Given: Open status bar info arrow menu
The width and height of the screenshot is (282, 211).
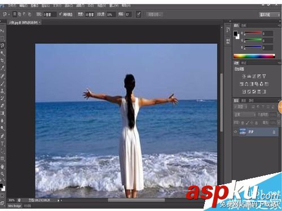Looking at the screenshot, I should coord(59,200).
